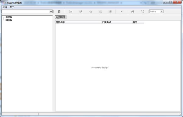Screen dimensions: 183x117
Task: Expand the wide left combo box arrow
Action: pyautogui.click(x=51, y=12)
